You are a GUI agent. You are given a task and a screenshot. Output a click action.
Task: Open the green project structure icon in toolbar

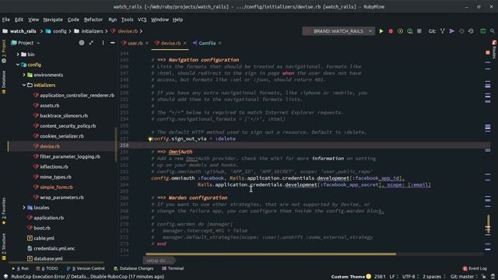482,31
